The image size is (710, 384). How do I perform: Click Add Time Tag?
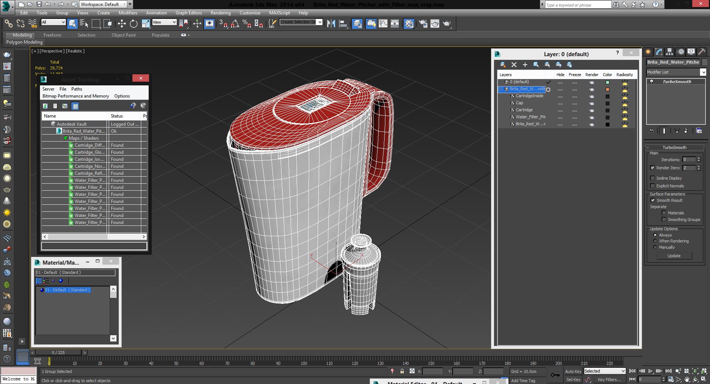click(x=523, y=381)
